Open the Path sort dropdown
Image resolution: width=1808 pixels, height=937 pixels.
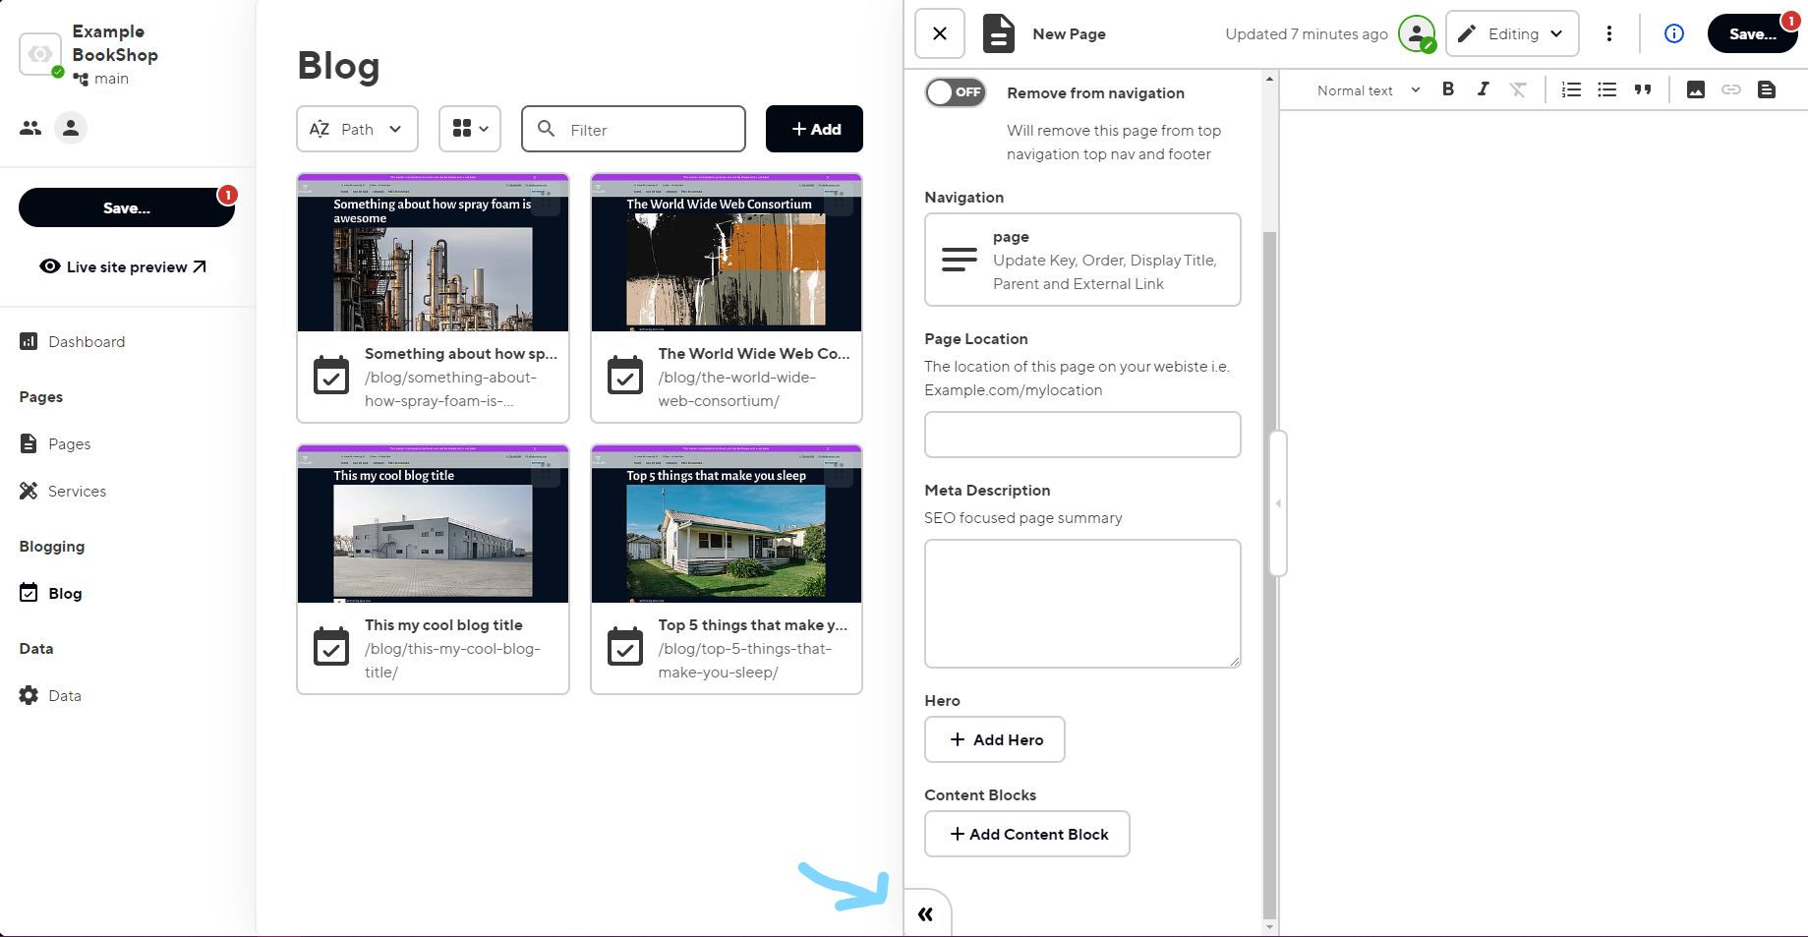(357, 129)
